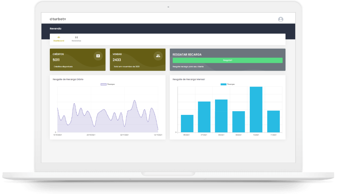Select the 08/2021 bar in monthly chart
Viewport: 337px width, 194px height.
click(x=221, y=116)
